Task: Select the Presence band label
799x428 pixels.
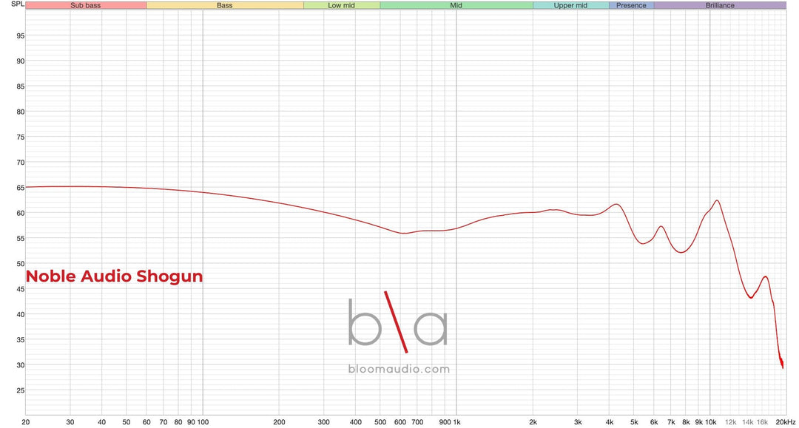Action: [x=631, y=5]
